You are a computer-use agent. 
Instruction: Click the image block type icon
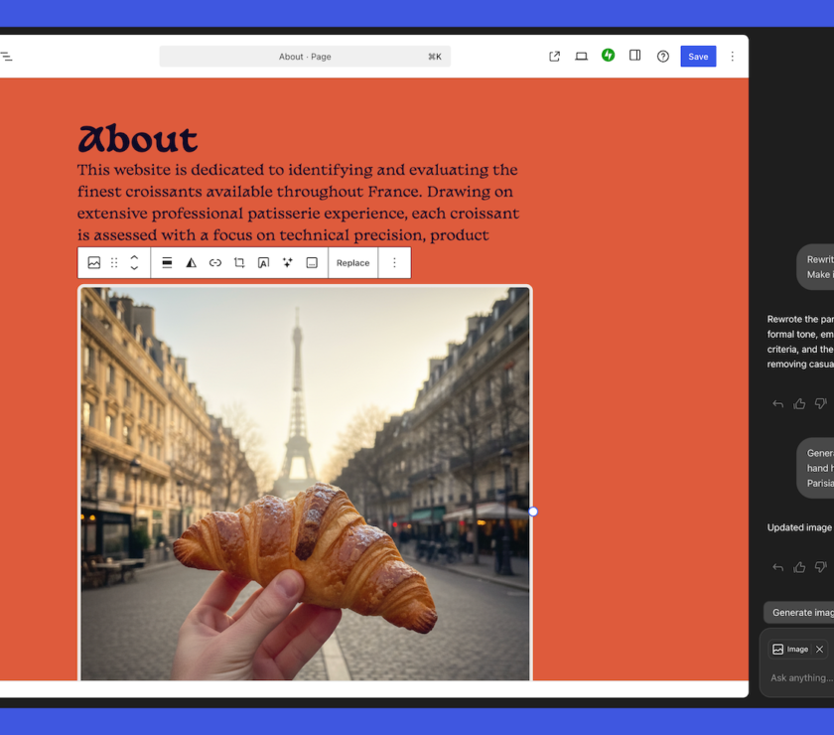94,263
